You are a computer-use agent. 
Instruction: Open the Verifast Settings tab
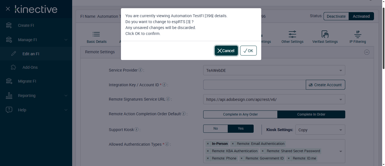(325, 37)
